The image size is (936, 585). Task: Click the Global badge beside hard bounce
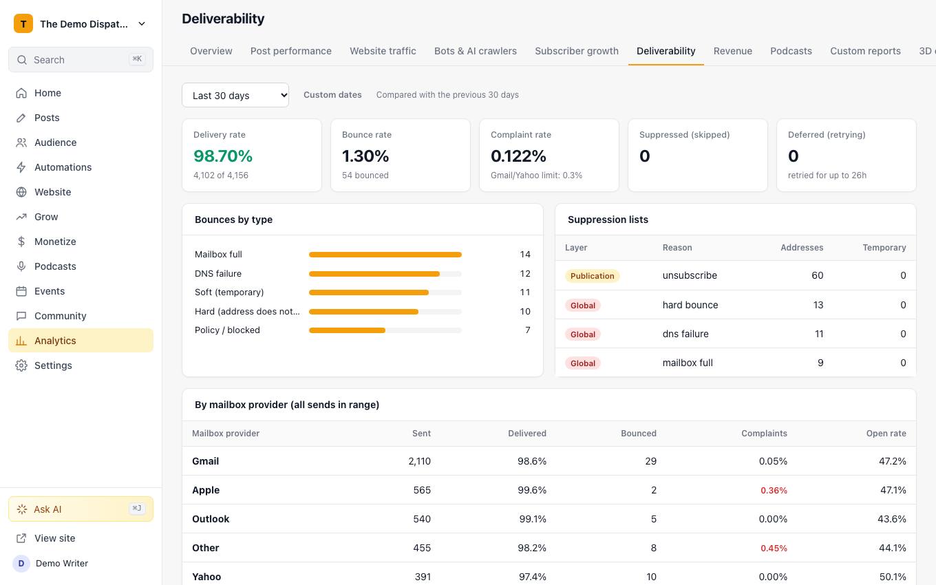[x=583, y=305]
